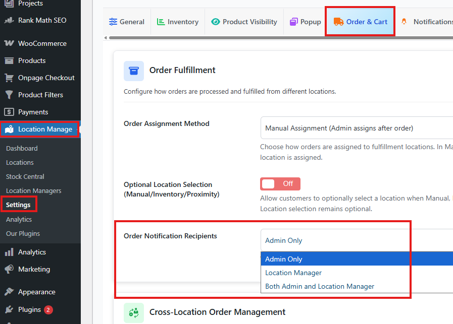Open the Order Notification Recipients select box
This screenshot has height=324, width=453.
(357, 240)
